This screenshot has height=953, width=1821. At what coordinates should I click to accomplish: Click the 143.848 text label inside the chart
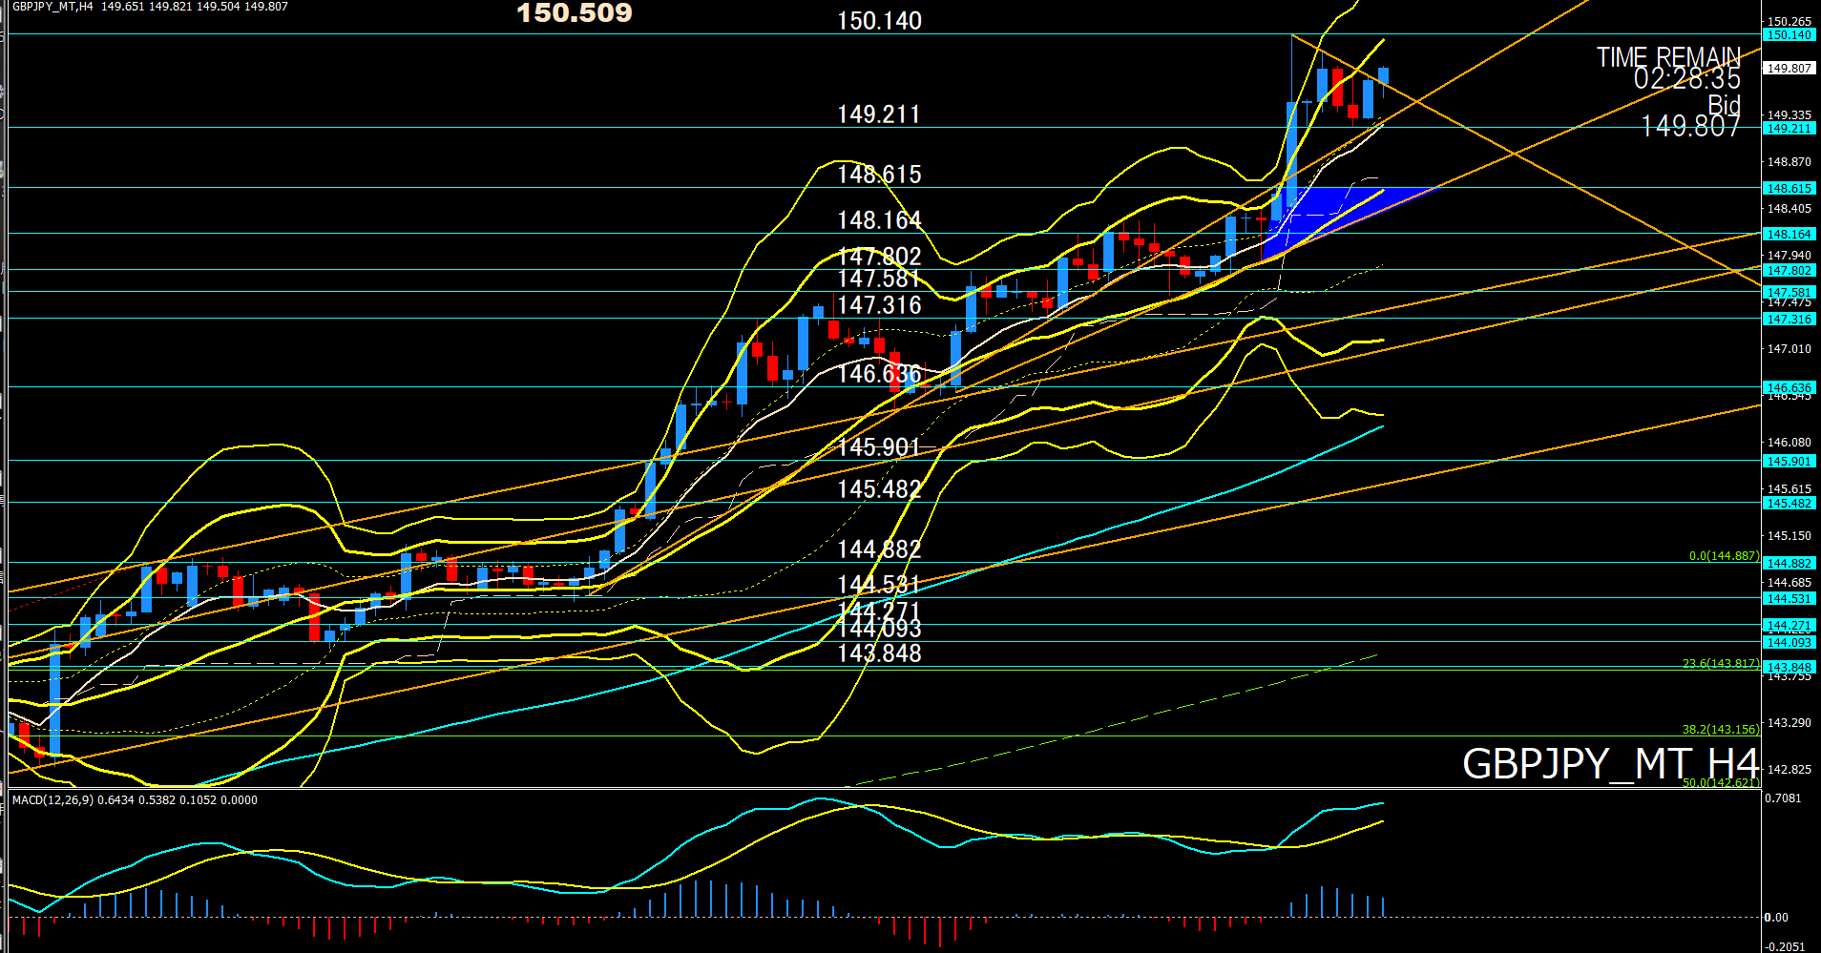click(x=879, y=653)
